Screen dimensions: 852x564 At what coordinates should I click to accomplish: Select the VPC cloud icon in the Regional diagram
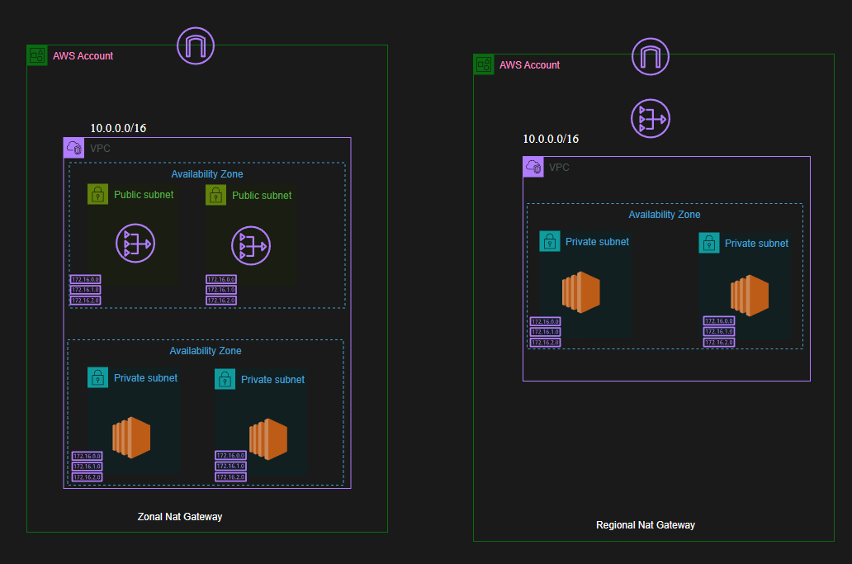533,167
